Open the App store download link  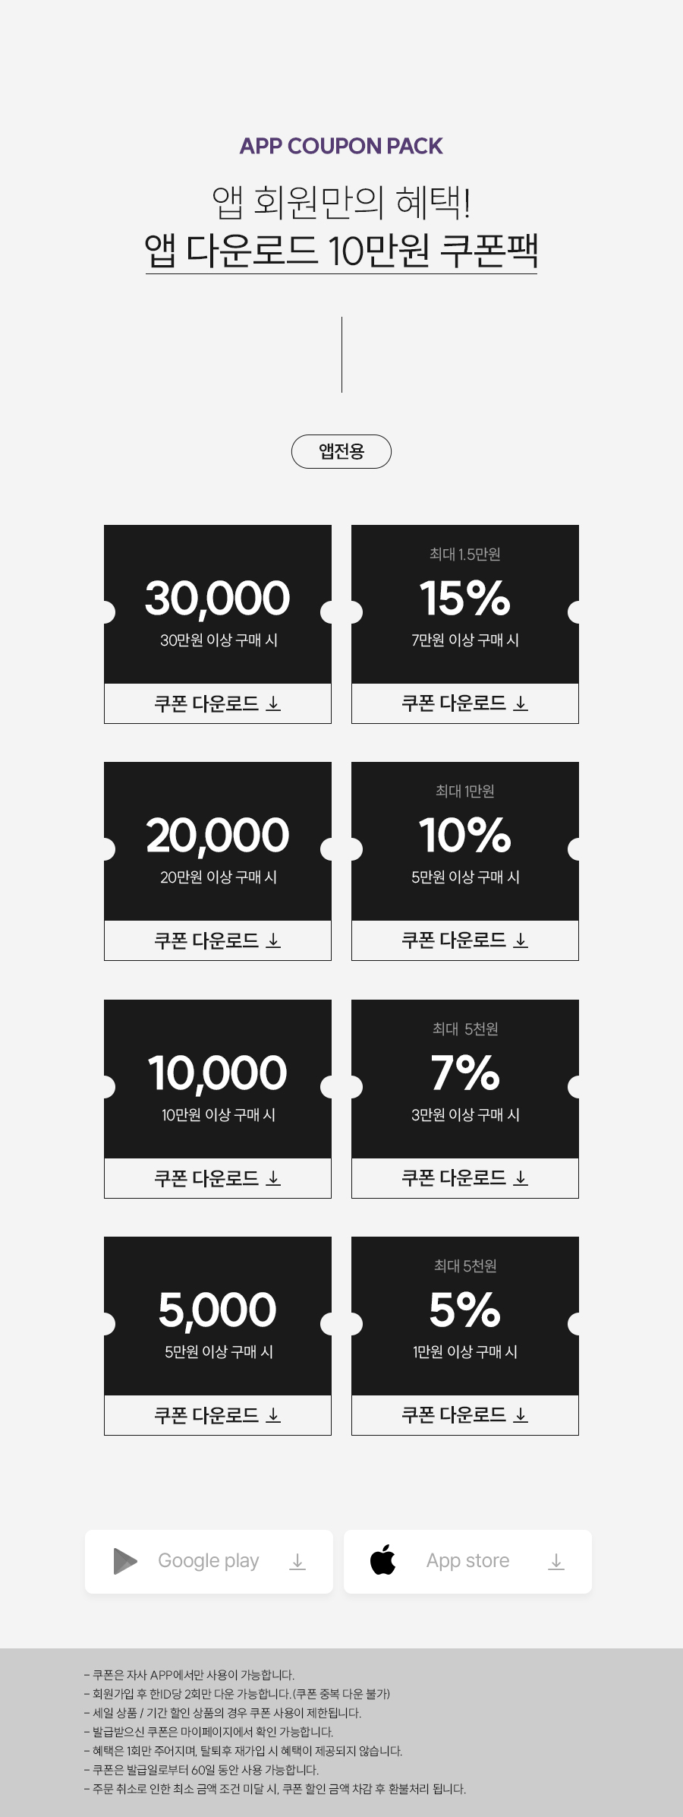point(467,1562)
